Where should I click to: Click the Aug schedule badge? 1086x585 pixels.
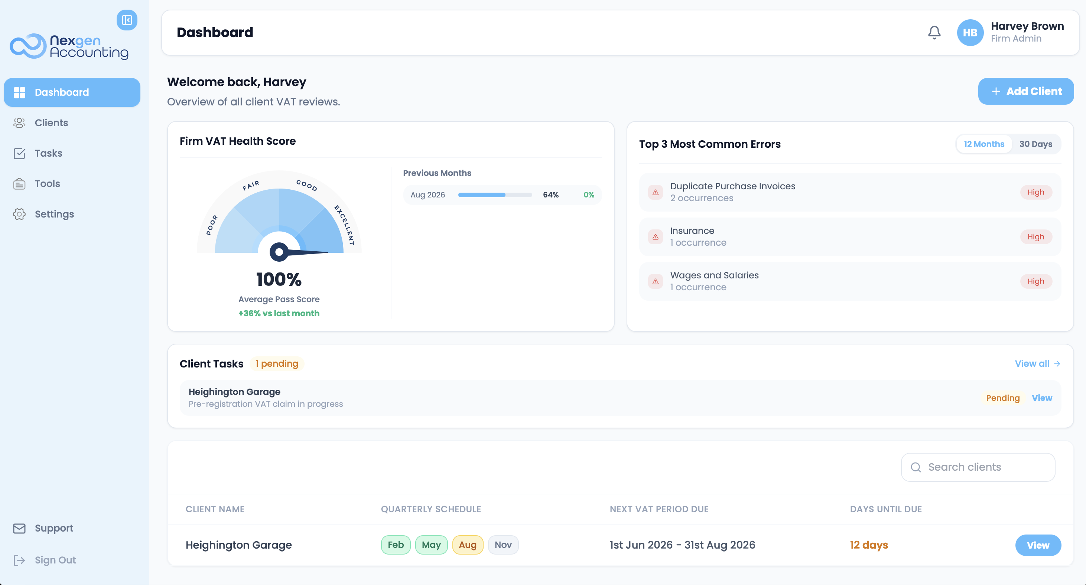click(x=468, y=545)
